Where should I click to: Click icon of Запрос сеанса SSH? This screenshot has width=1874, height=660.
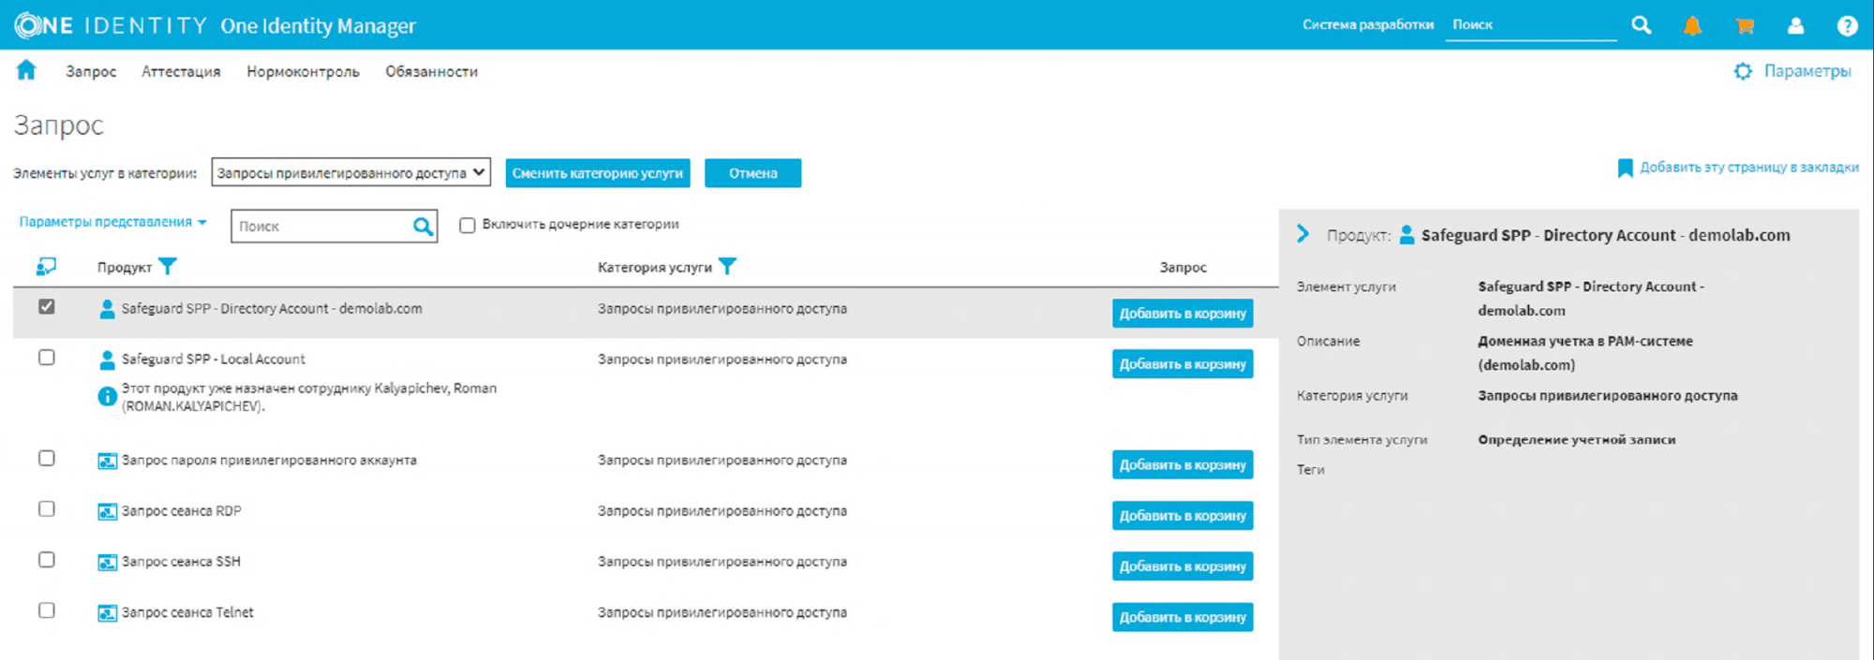coord(108,562)
